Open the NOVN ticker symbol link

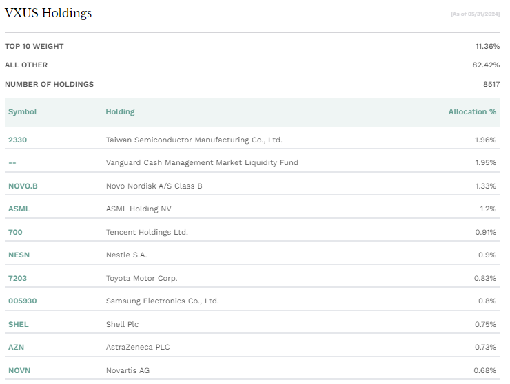pos(19,371)
